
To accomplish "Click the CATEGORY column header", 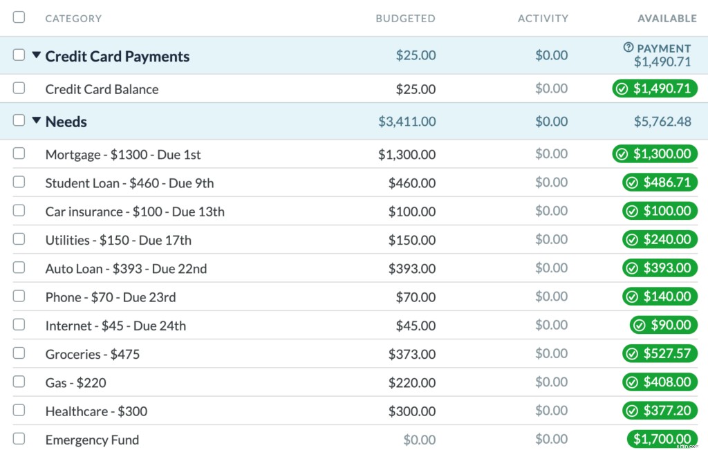I will point(73,19).
